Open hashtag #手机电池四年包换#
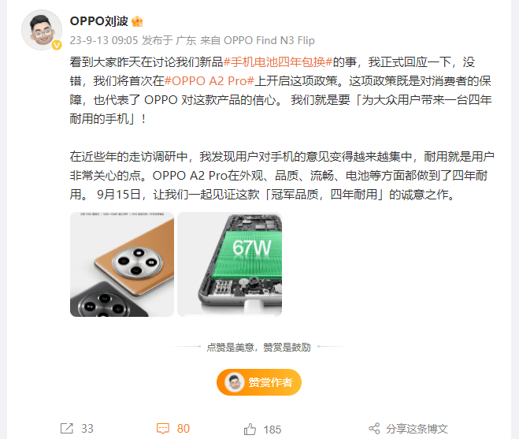This screenshot has width=519, height=439. coord(278,62)
